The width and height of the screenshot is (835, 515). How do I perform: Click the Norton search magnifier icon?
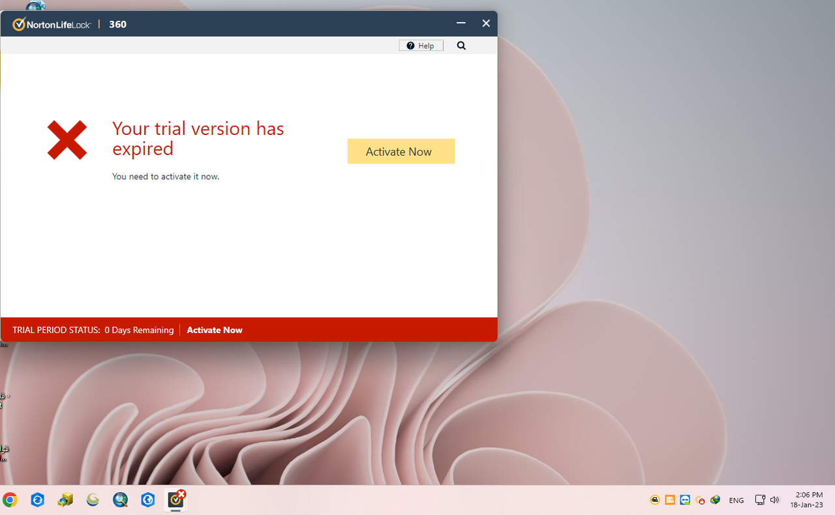461,46
